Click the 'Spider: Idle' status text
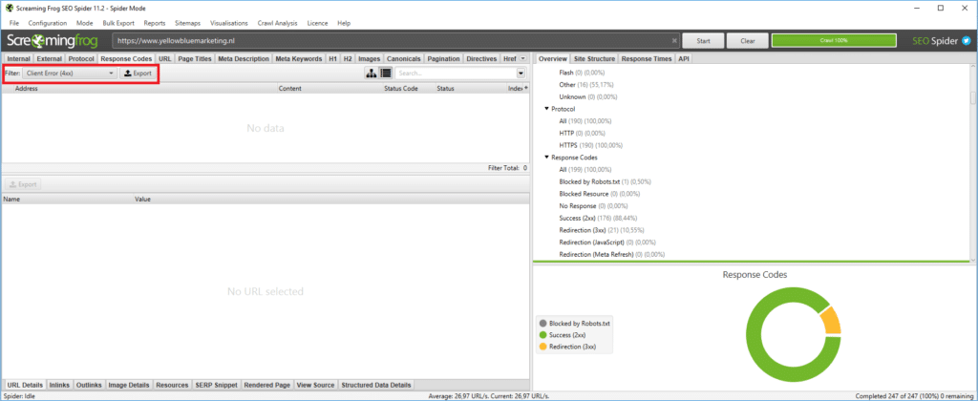This screenshot has height=401, width=978. click(20, 396)
